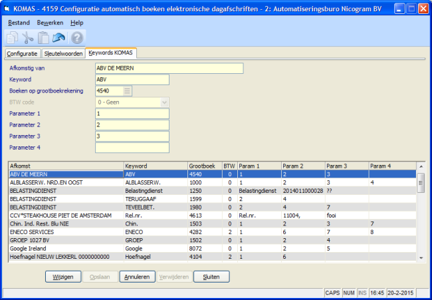Select the Keywords KOMAS tab
The height and width of the screenshot is (300, 432).
click(111, 53)
